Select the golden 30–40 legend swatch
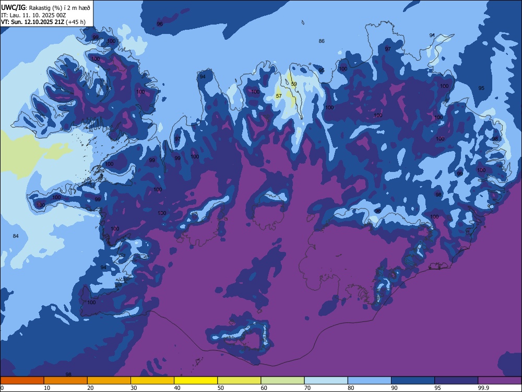Viewport: 522px width, 392px height. tap(152, 381)
